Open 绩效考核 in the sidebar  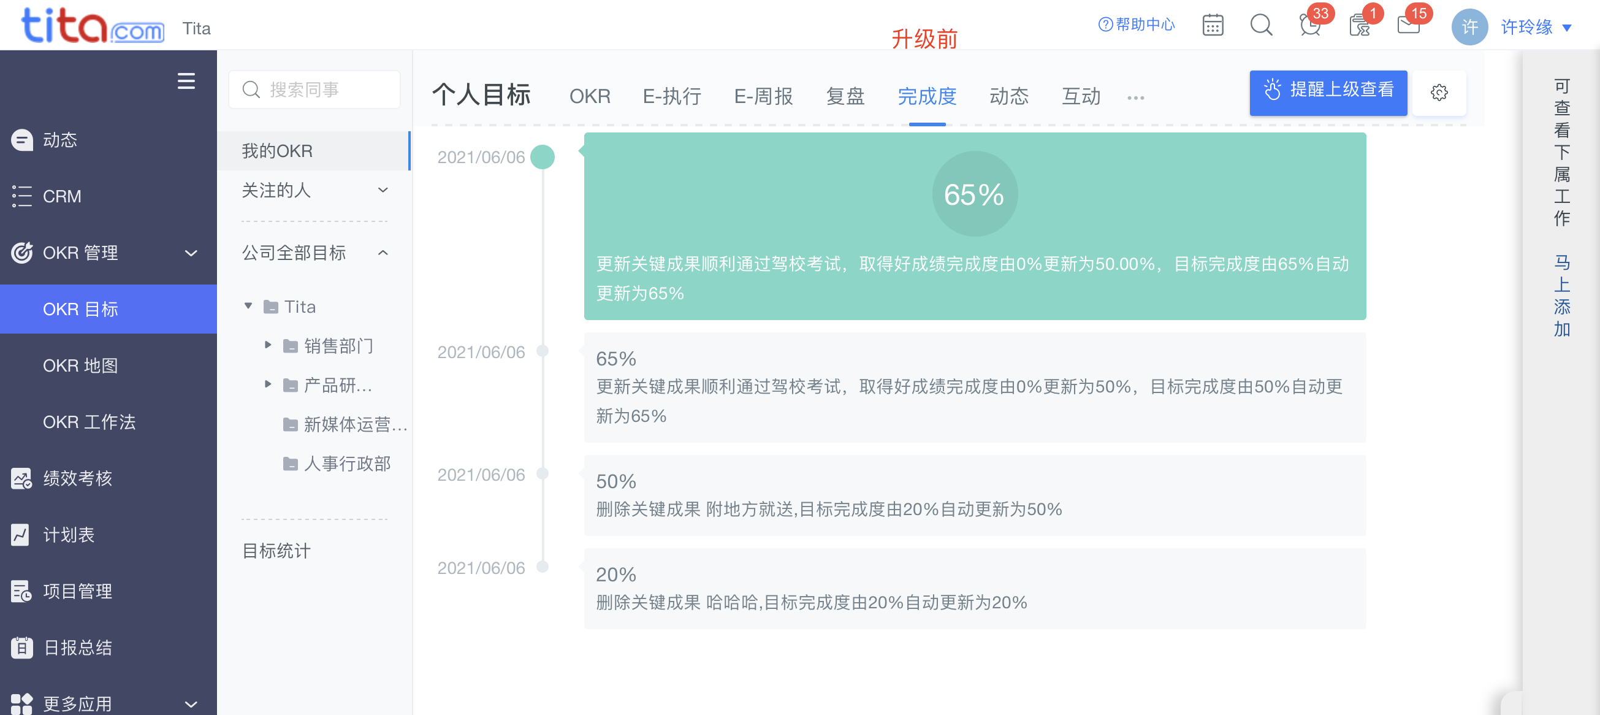point(77,478)
